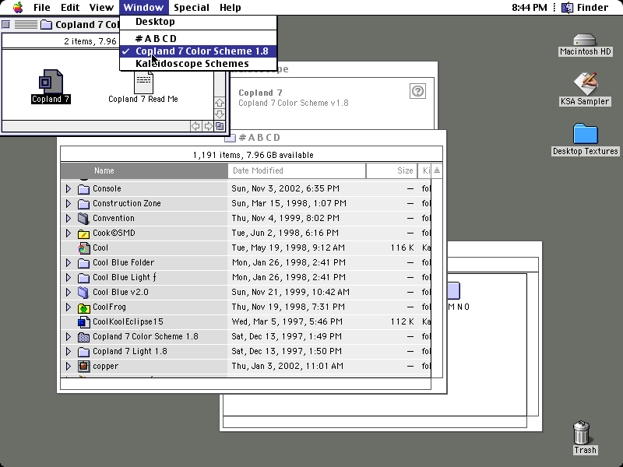Viewport: 623px width, 467px height.
Task: Choose Kaleidoscope Schemes from the Window menu
Action: [x=199, y=64]
